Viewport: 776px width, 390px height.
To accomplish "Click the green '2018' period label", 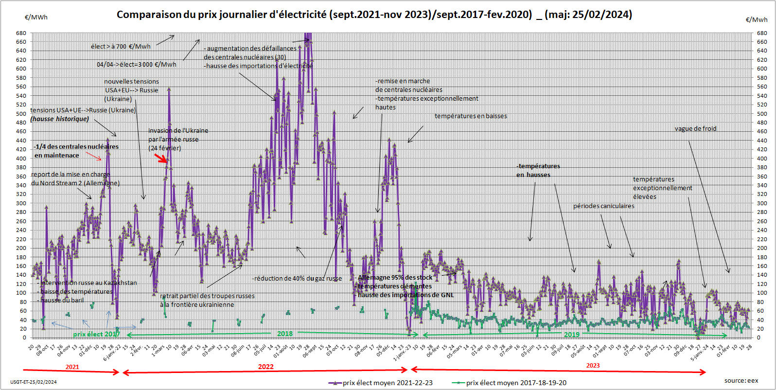I will 285,334.
